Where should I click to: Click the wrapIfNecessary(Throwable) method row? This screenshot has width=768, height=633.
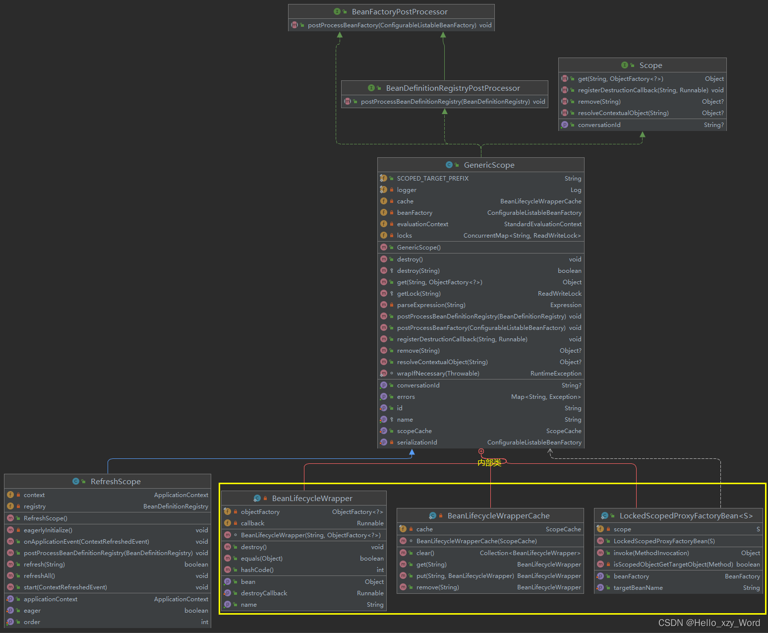pos(481,374)
